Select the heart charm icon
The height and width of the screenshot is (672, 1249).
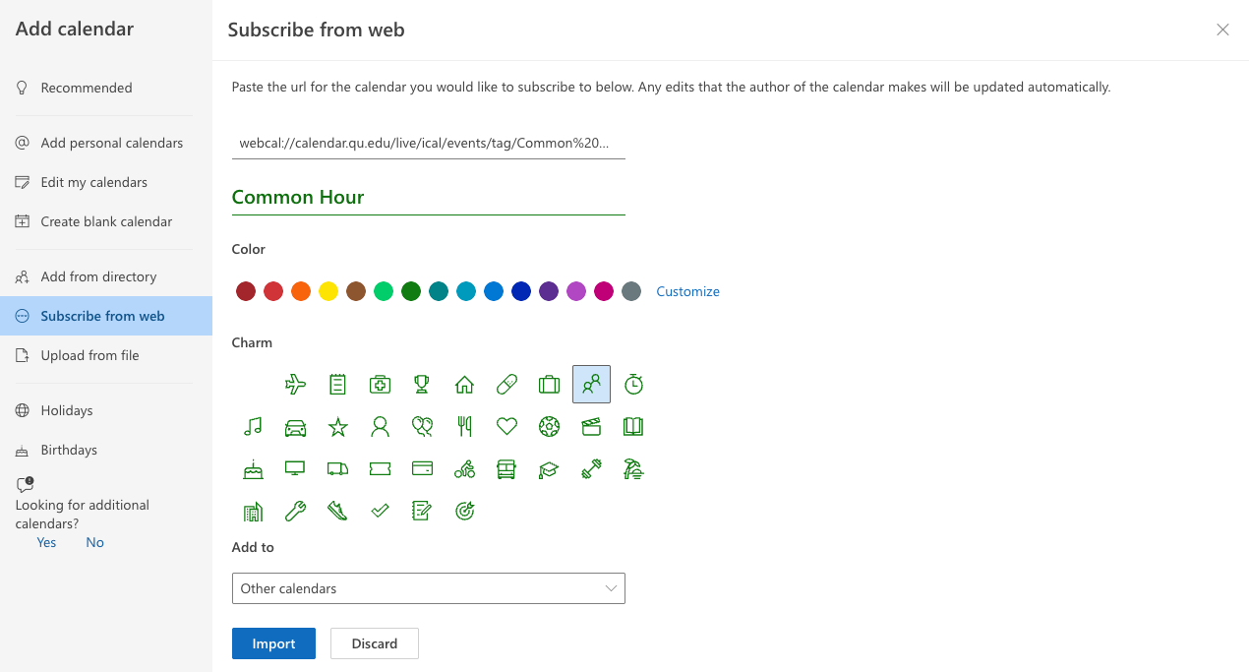click(506, 427)
